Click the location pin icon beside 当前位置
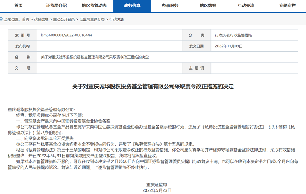Viewport: 306px width, 194px height. (x=1, y=19)
